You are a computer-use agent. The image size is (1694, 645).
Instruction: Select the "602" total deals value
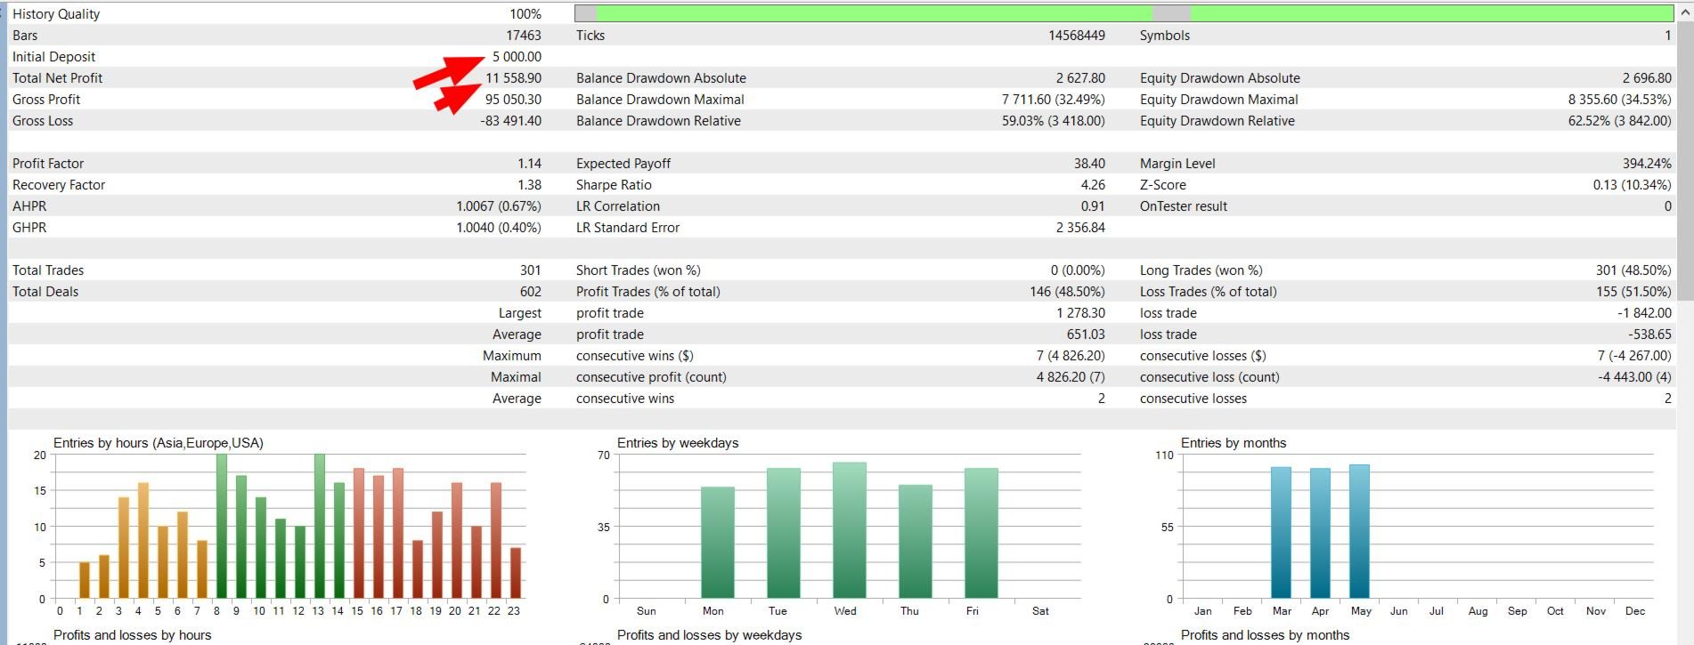531,292
